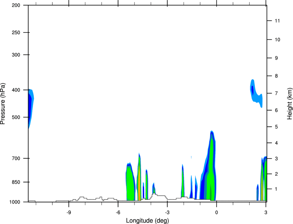Image resolution: width=293 pixels, height=224 pixels.
Task: Click the 6 km height label
Action: click(276, 110)
